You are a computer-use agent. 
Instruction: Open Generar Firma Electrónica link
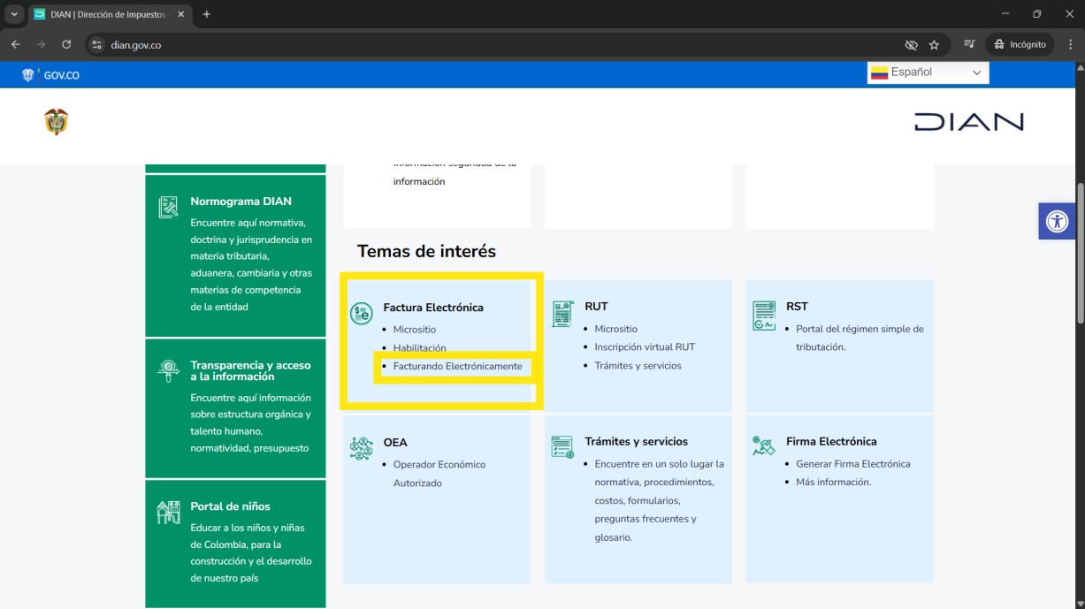853,464
